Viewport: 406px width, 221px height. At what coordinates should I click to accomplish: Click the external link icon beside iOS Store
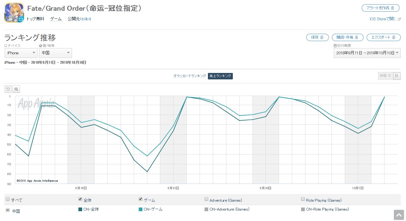399,19
